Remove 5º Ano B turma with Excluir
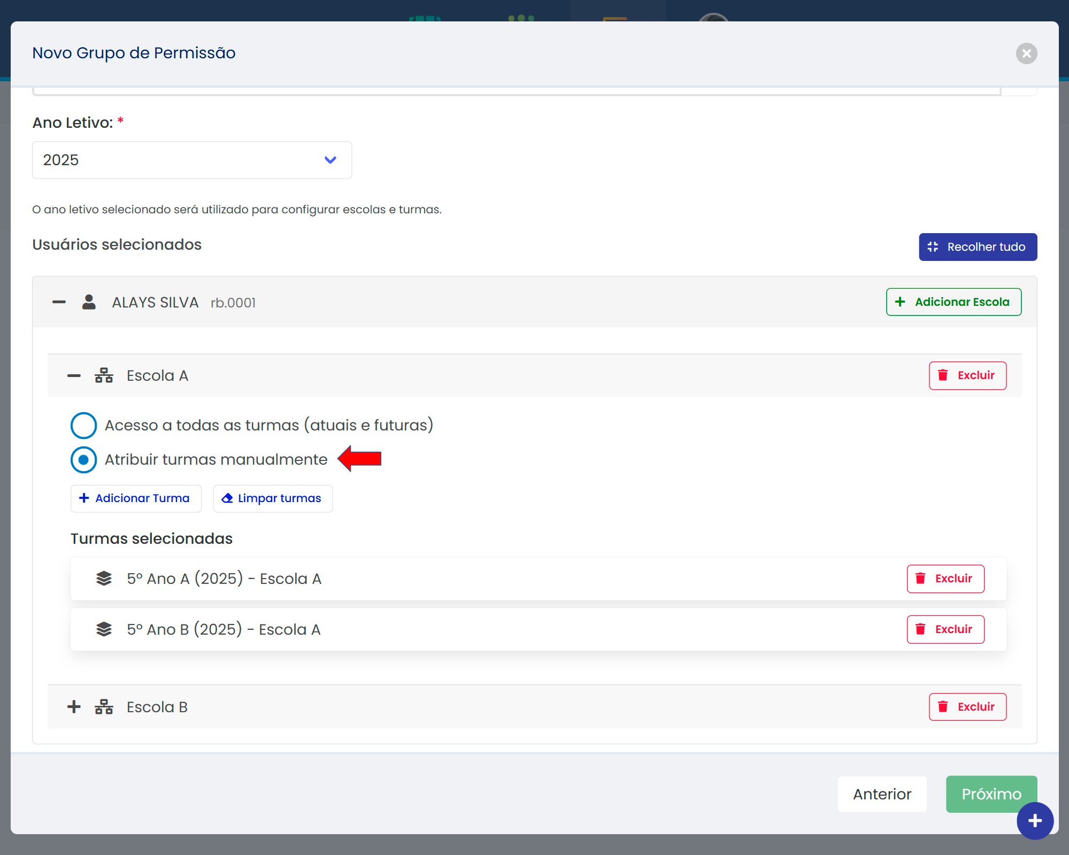Viewport: 1069px width, 855px height. click(x=945, y=629)
